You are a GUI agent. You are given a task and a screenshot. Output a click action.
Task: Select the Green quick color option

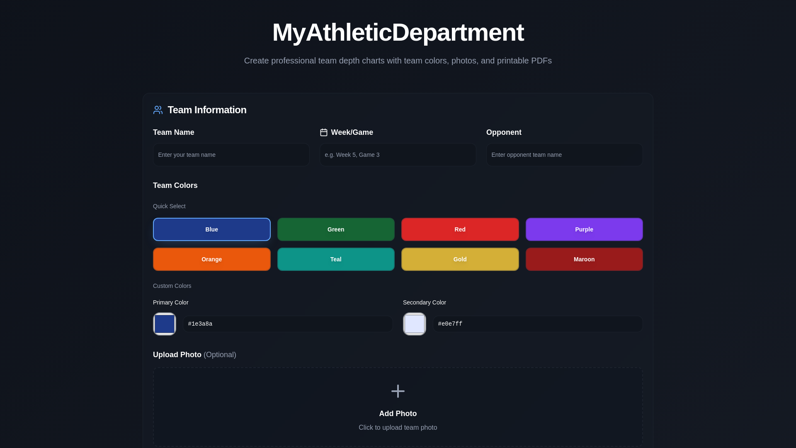coord(335,229)
